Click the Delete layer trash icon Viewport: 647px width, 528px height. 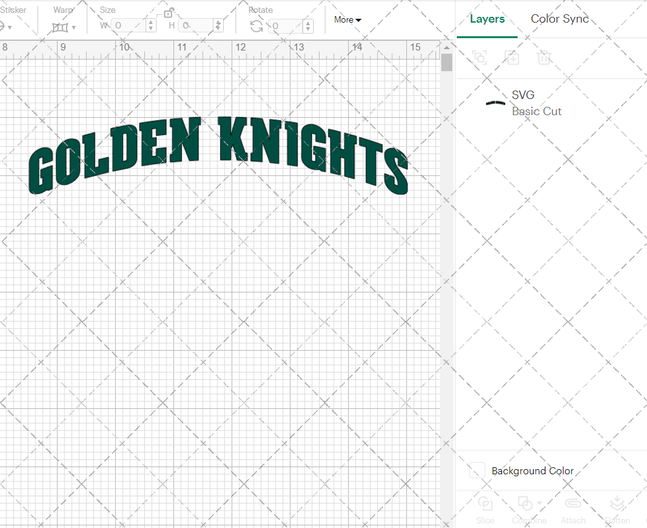tap(544, 58)
